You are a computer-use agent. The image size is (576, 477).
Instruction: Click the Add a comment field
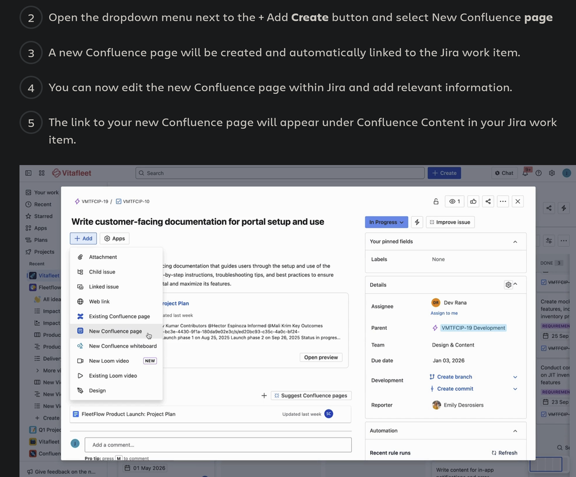[x=218, y=445]
